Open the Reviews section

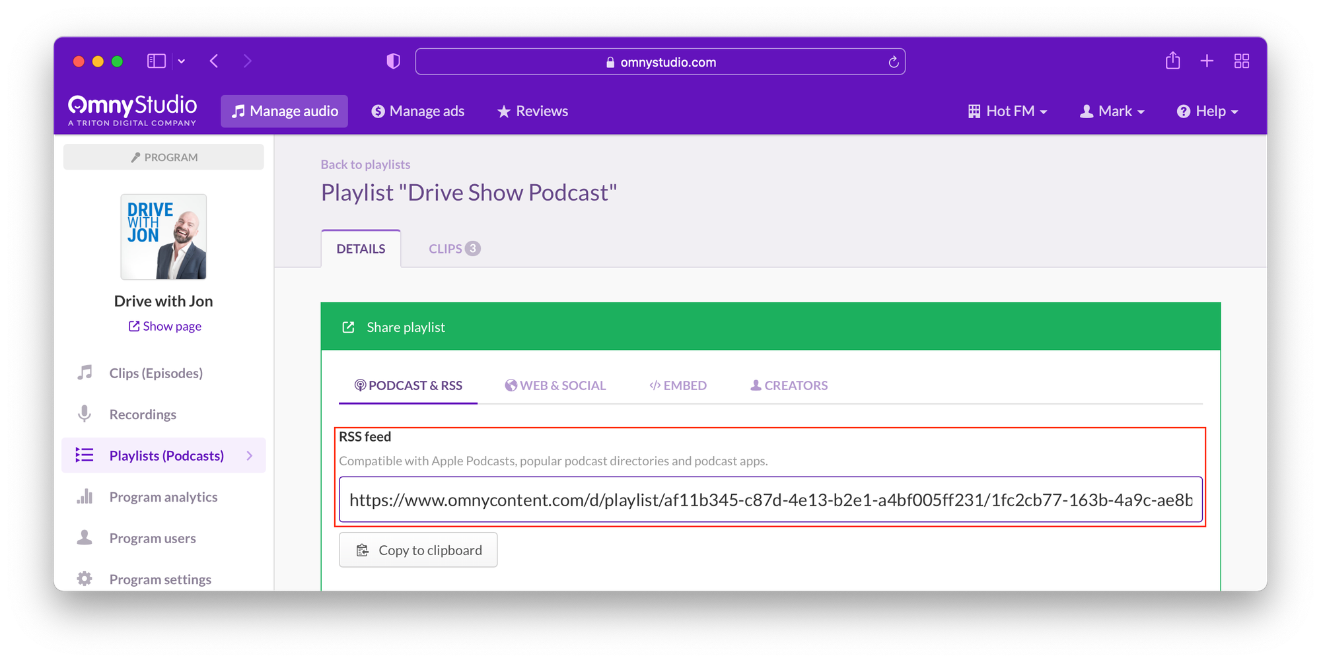tap(532, 111)
